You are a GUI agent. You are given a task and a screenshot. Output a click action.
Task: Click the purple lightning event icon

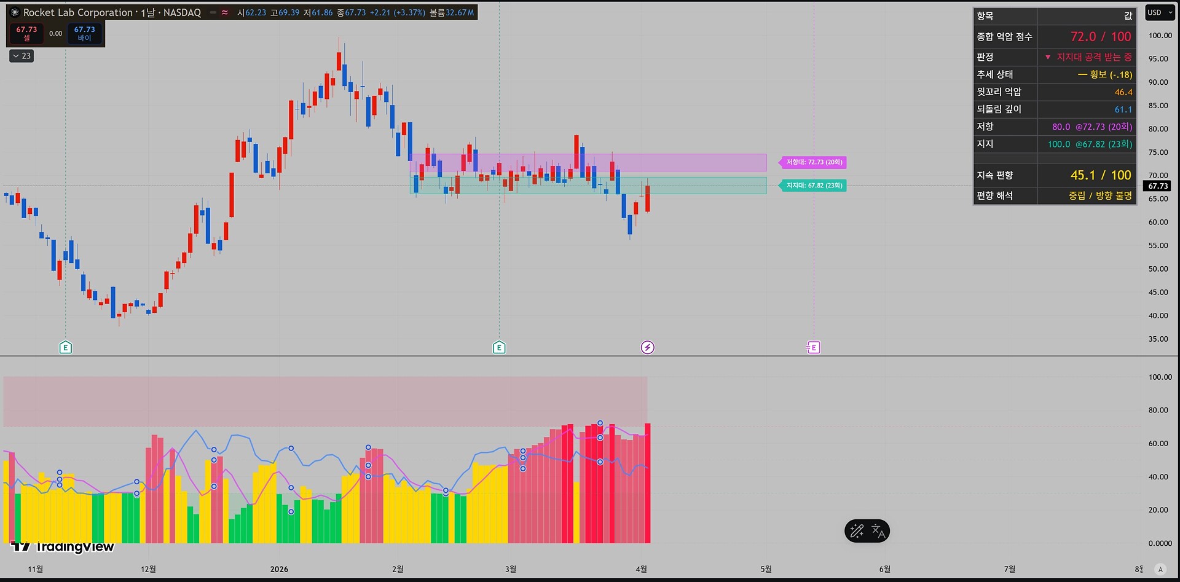647,348
